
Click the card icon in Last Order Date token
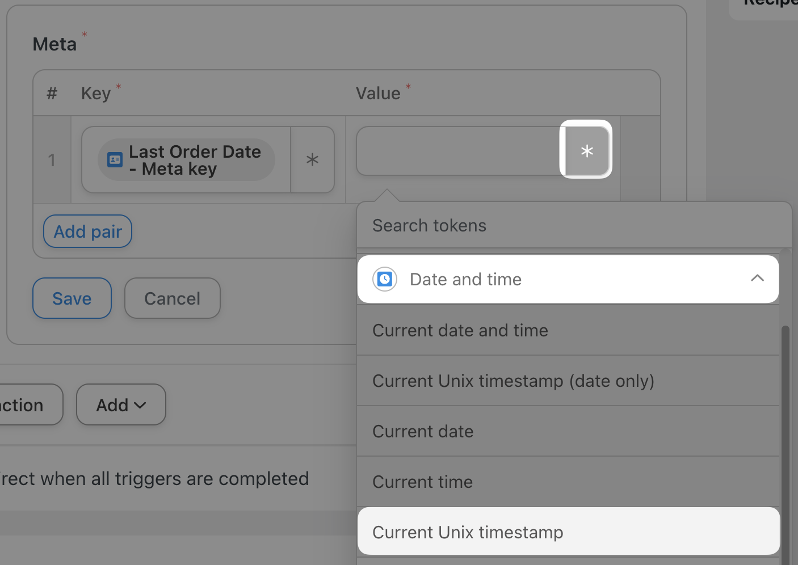point(115,160)
